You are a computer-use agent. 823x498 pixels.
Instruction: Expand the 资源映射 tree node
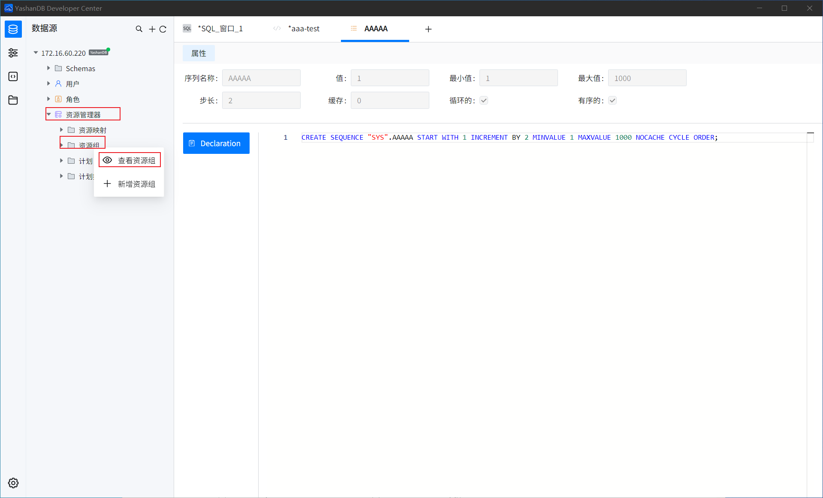61,130
